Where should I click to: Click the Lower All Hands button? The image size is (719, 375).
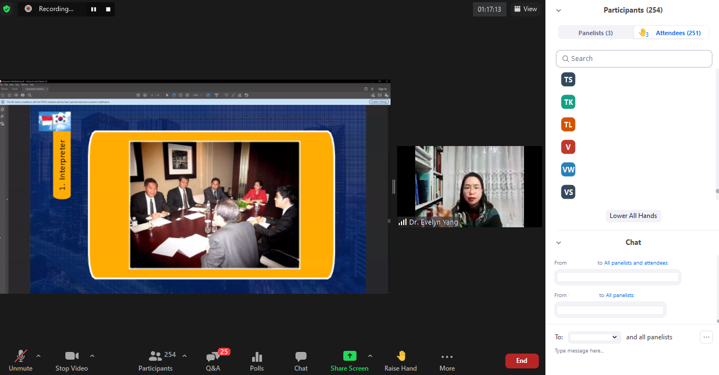click(x=633, y=216)
